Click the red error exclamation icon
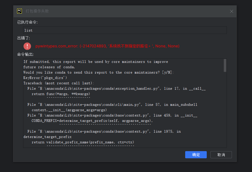252x172 pixels. [27, 46]
